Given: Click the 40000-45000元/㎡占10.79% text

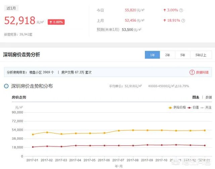Looking at the screenshot, I should (x=169, y=86).
